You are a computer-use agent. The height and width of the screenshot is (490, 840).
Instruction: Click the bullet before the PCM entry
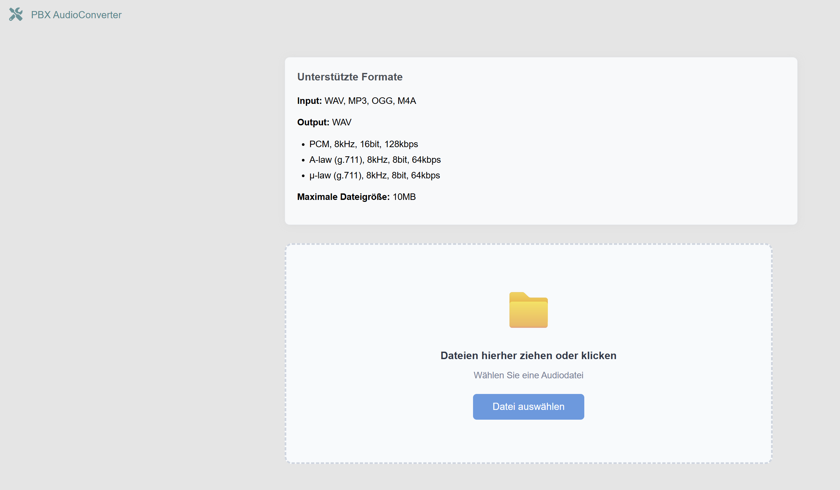point(303,145)
